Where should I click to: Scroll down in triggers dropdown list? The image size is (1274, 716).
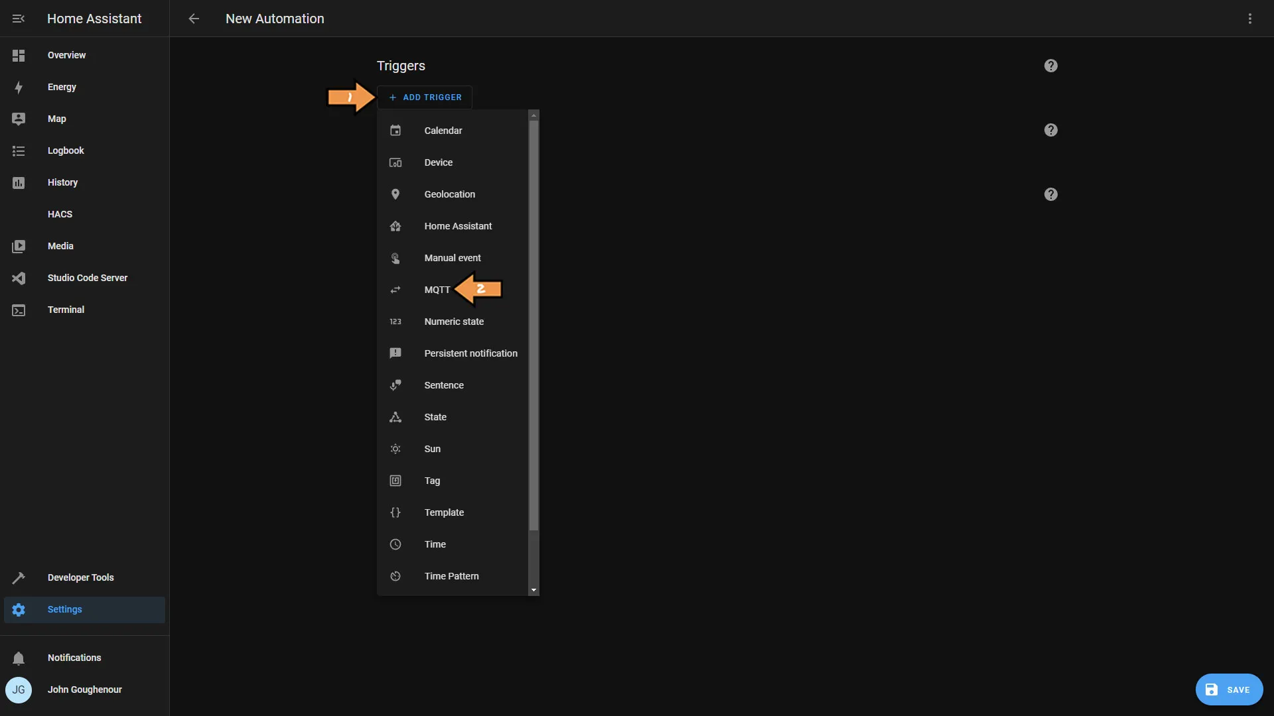(x=533, y=590)
